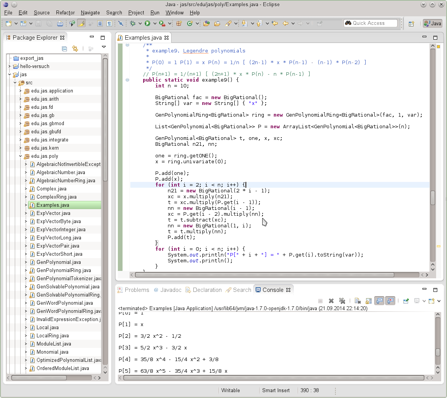
Task: Click the Print toolbar icon
Action: (x=60, y=23)
